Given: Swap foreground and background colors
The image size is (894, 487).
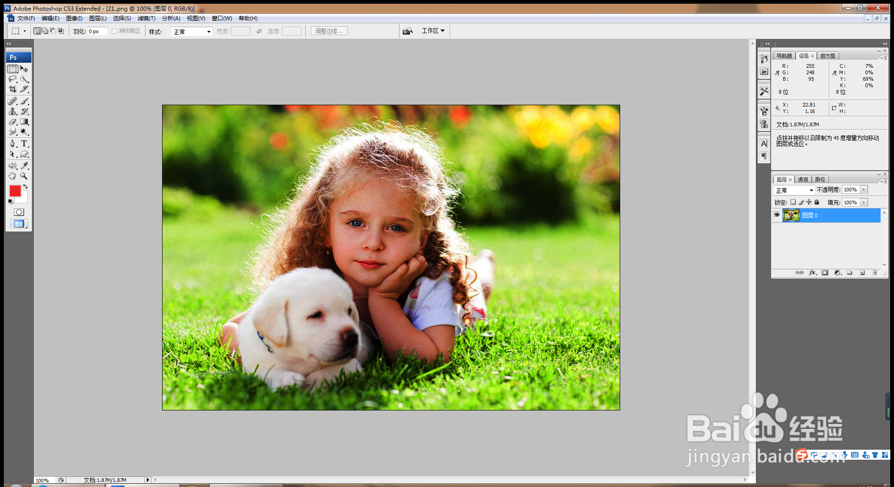Looking at the screenshot, I should click(25, 186).
